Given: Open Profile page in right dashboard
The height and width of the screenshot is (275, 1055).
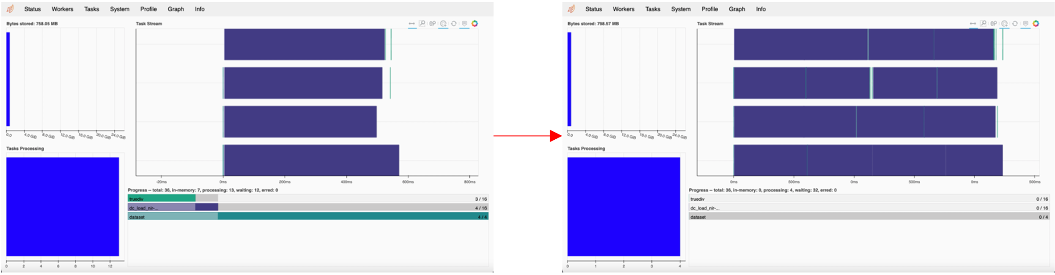Looking at the screenshot, I should pyautogui.click(x=710, y=9).
